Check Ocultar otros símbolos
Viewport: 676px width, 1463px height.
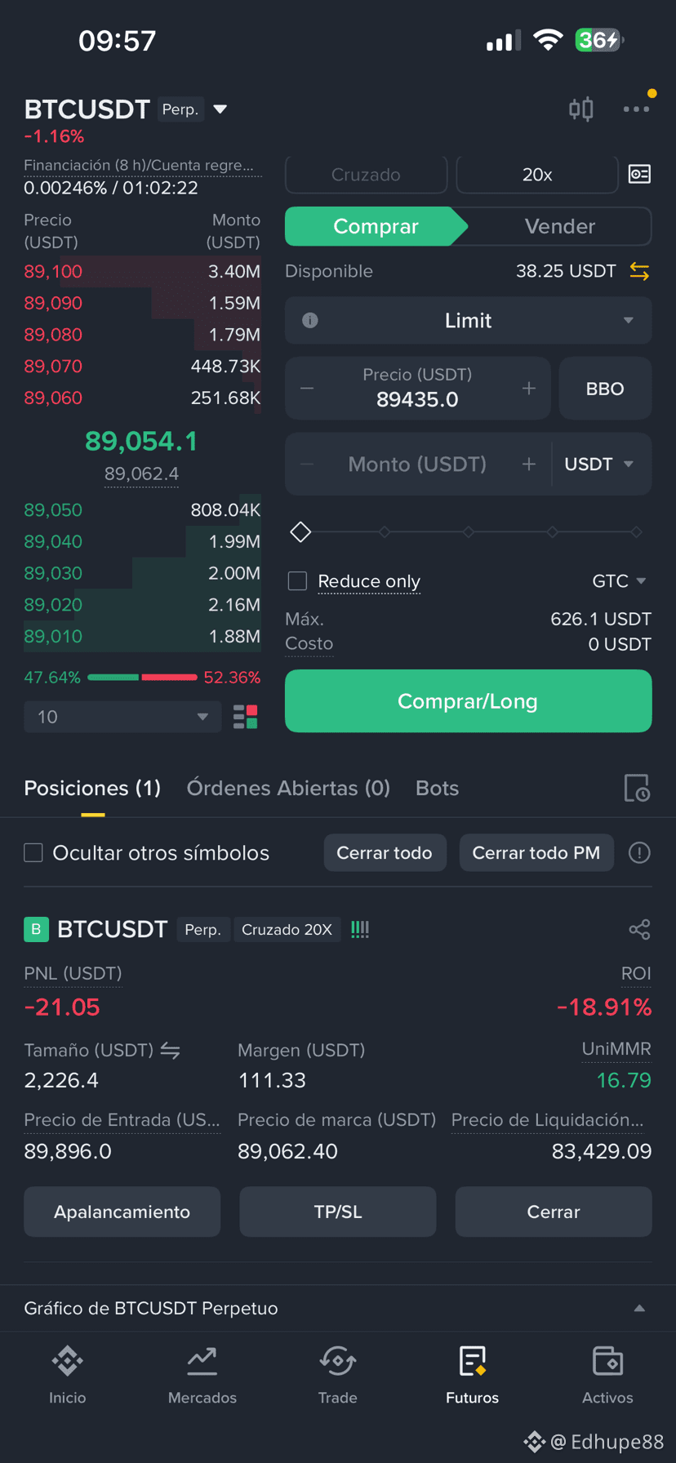click(x=33, y=853)
